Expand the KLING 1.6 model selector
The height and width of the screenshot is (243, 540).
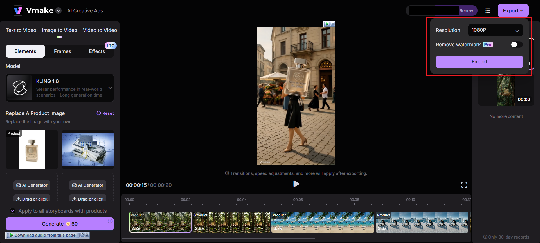(x=110, y=88)
